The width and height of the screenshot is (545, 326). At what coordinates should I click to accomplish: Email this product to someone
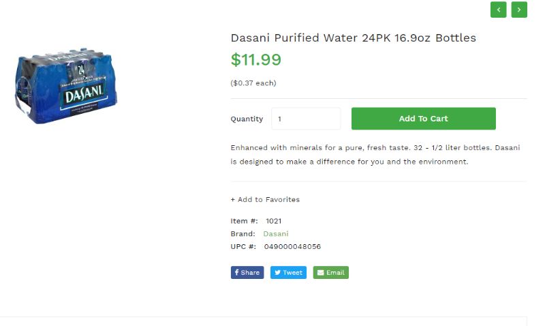click(x=331, y=273)
